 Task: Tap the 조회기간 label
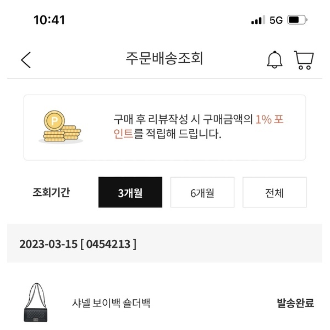coord(51,192)
